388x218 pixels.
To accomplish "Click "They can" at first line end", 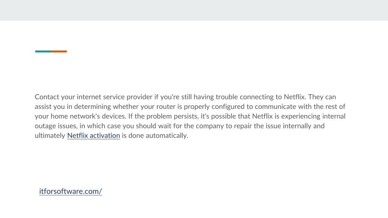I will pyautogui.click(x=322, y=97).
